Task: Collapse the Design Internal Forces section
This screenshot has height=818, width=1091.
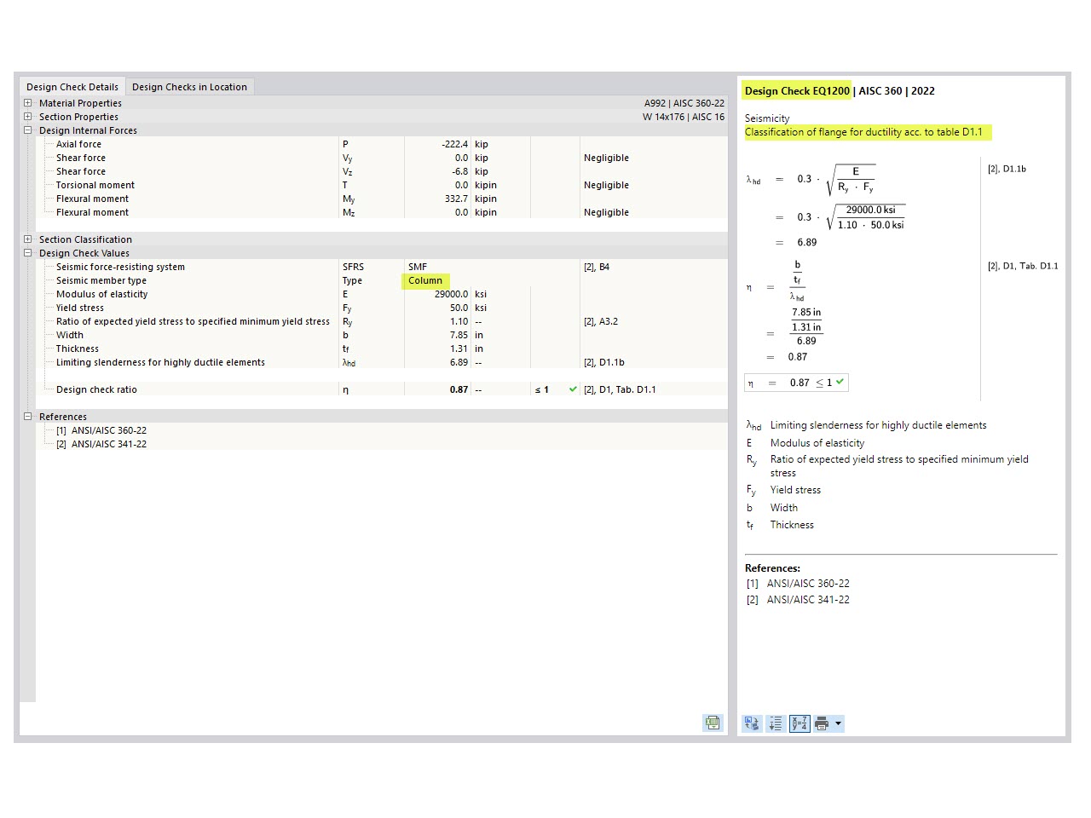Action: tap(28, 130)
